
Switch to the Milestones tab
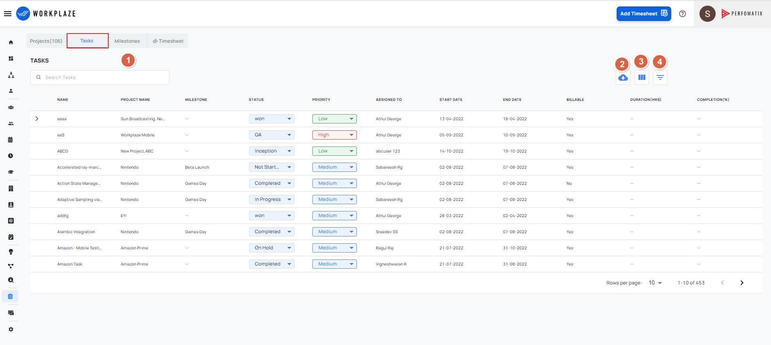tap(127, 41)
